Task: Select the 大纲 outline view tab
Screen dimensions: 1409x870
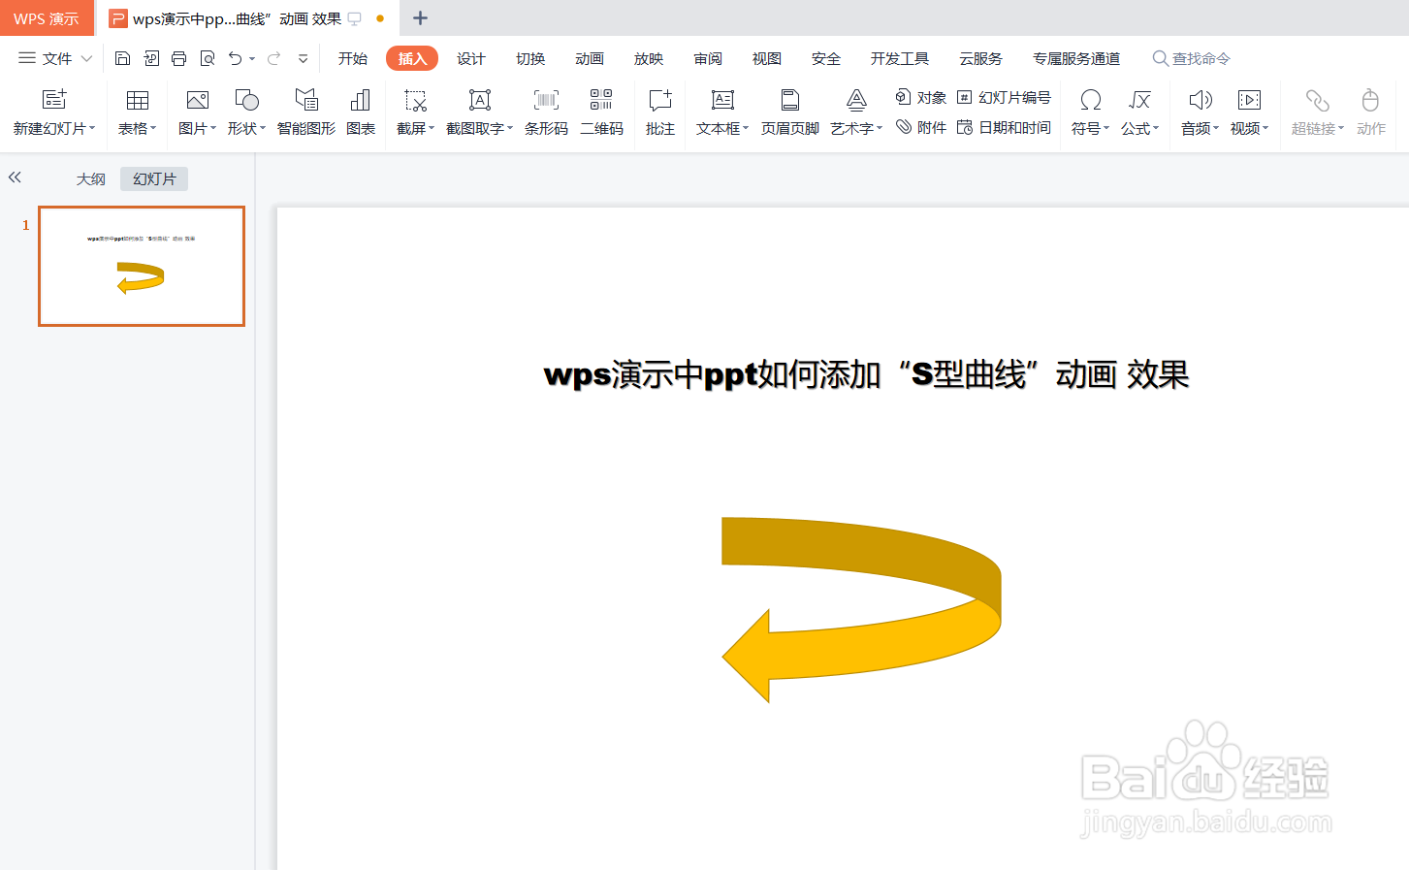Action: coord(91,178)
